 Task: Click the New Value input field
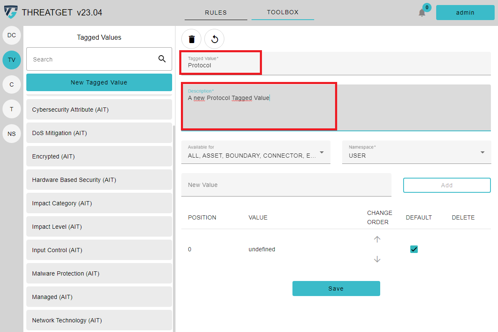tap(286, 185)
